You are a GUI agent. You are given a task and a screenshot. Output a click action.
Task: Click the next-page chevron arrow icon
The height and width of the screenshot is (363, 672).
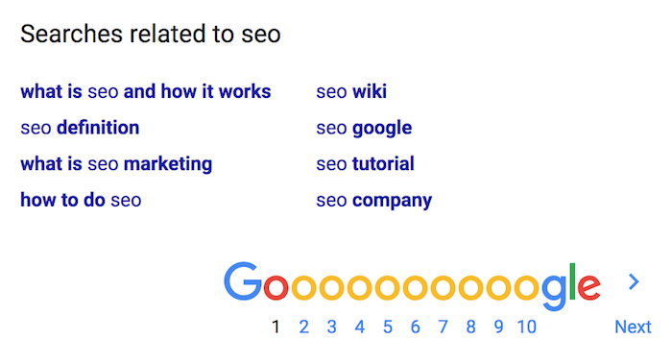[x=634, y=282]
